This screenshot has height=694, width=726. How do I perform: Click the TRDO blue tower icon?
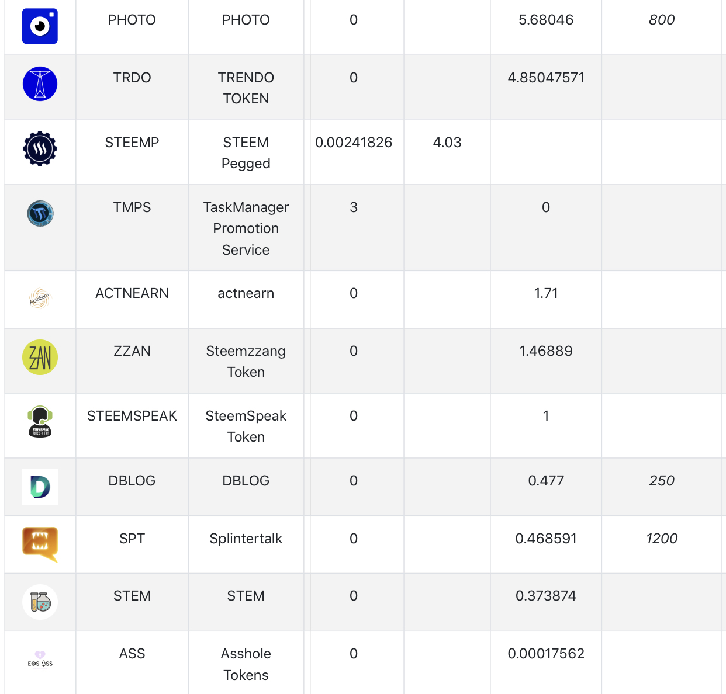pos(40,84)
